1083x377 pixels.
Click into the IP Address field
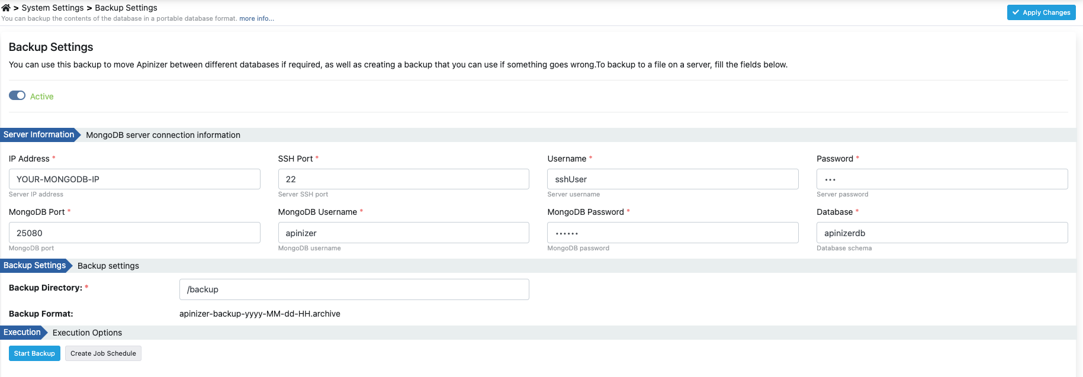click(134, 179)
